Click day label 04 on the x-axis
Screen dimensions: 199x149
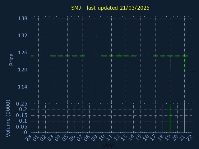(x=58, y=138)
